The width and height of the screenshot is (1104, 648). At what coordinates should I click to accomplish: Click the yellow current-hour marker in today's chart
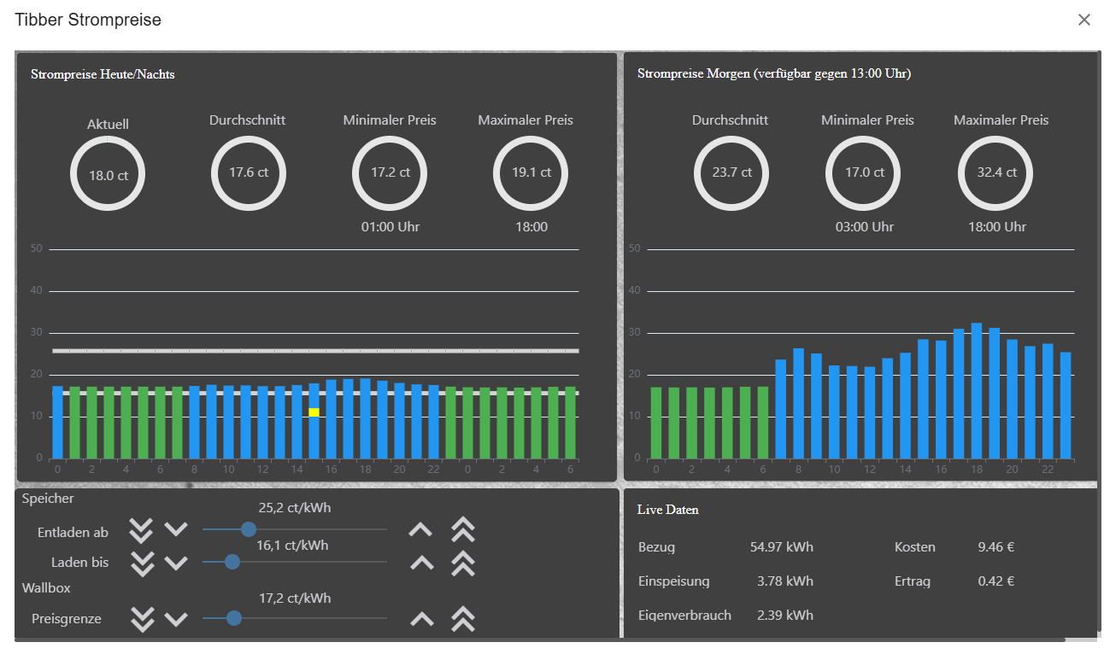click(314, 412)
